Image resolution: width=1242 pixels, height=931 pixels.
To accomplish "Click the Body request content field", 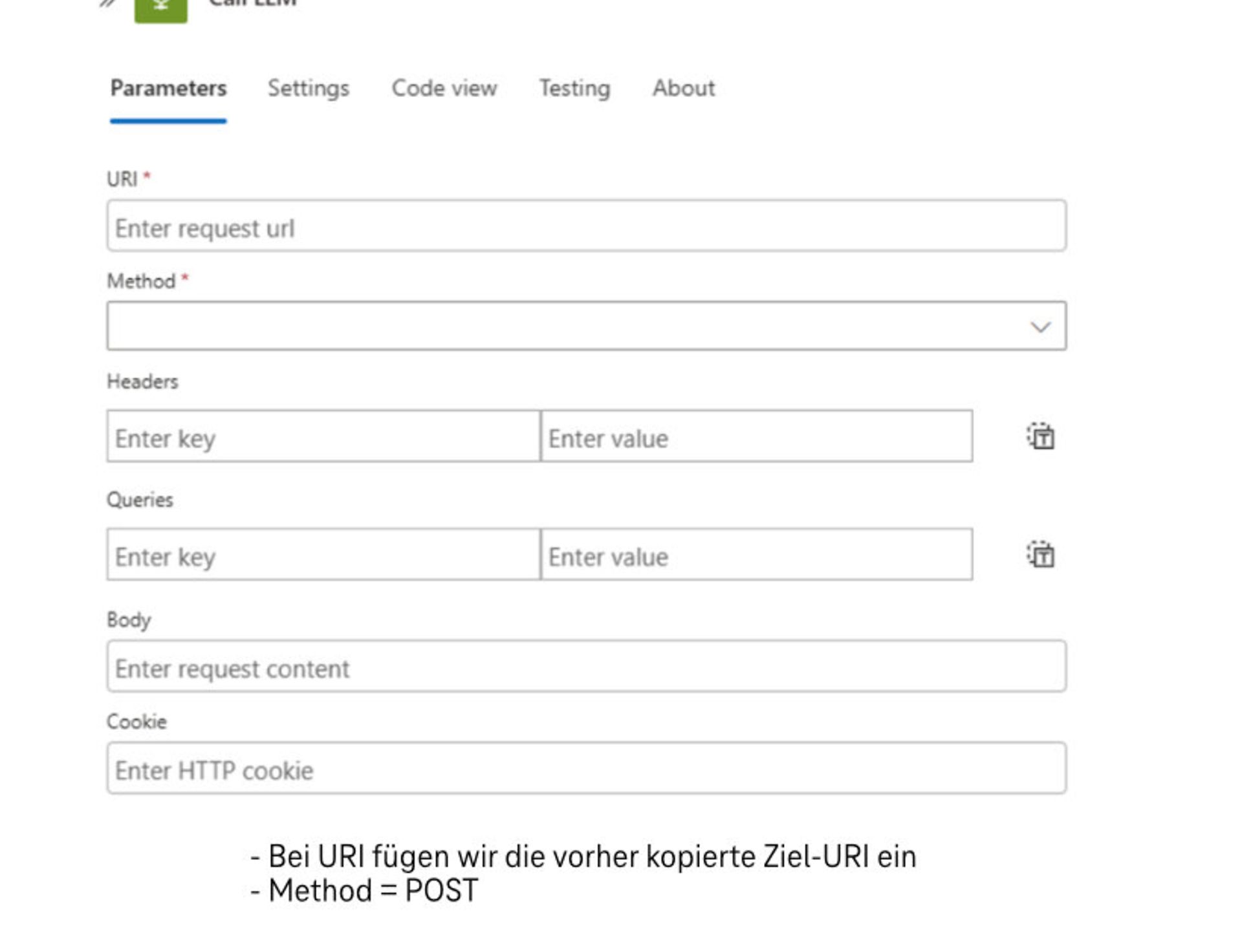I will 582,667.
